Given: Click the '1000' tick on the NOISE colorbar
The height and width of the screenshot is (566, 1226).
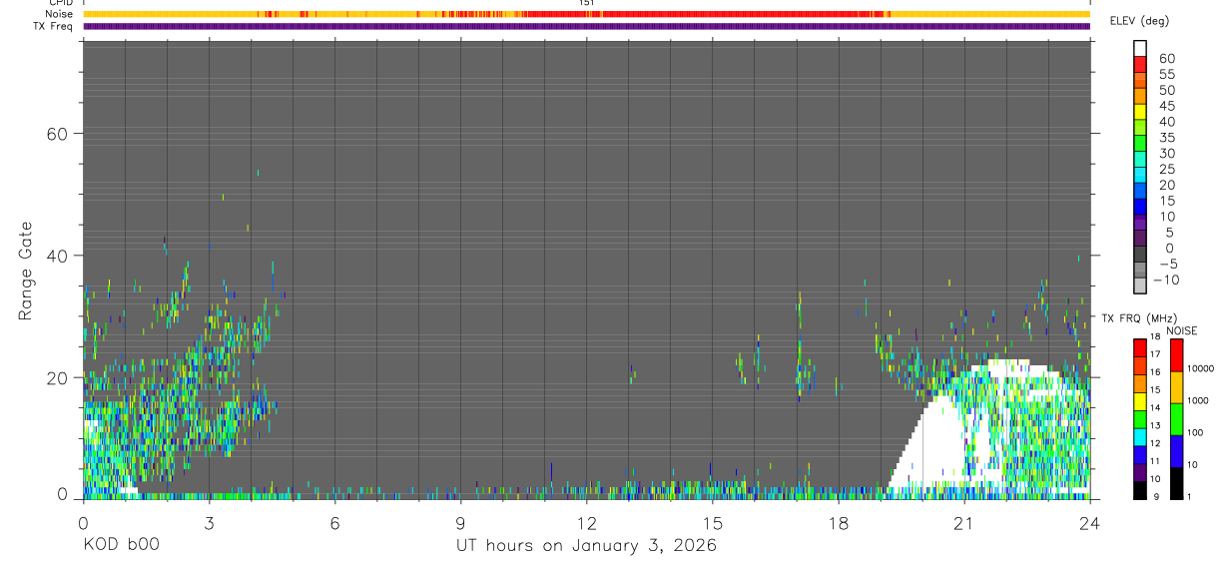Looking at the screenshot, I should pos(1198,400).
